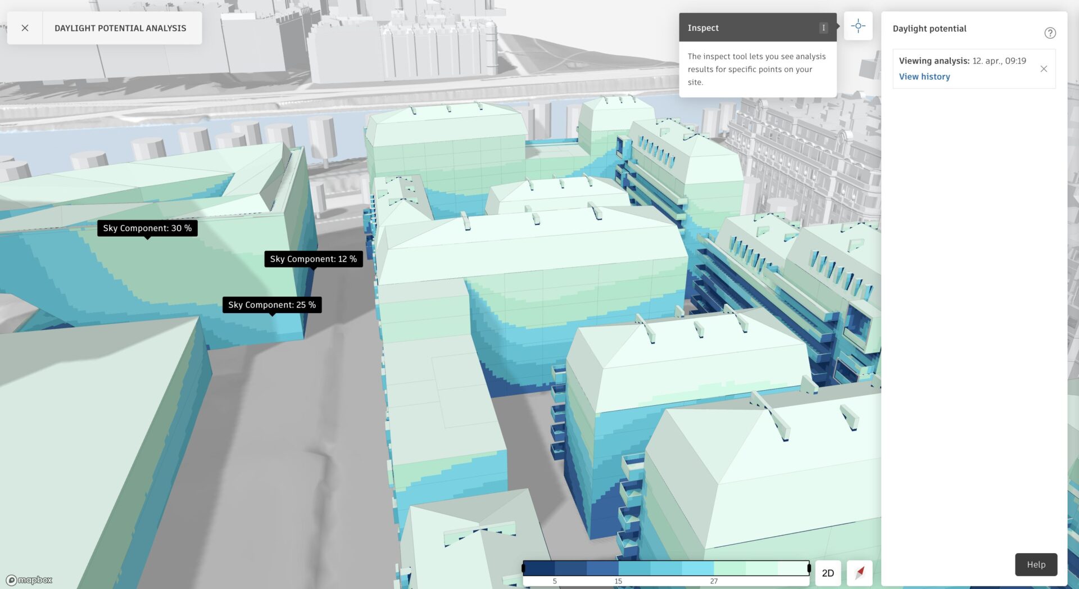Toggle the 2D view mode
Image resolution: width=1079 pixels, height=589 pixels.
(x=828, y=573)
